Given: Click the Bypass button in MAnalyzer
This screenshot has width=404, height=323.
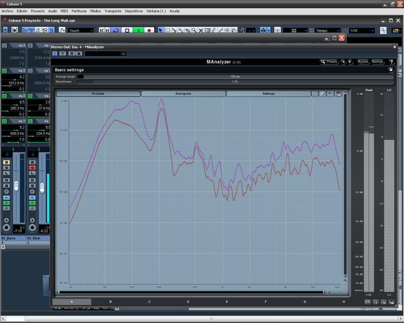Looking at the screenshot, I should pos(363,62).
